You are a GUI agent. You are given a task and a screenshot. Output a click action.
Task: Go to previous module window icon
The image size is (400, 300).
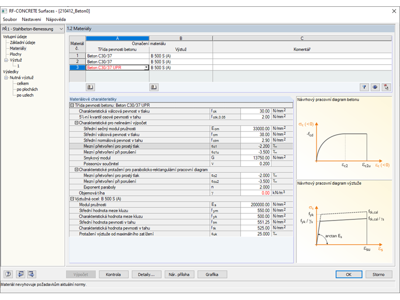pyautogui.click(x=21, y=274)
